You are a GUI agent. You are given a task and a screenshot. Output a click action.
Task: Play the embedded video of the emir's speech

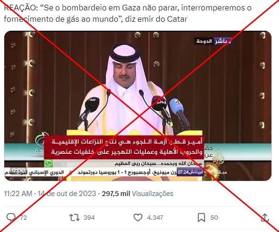tap(138, 106)
